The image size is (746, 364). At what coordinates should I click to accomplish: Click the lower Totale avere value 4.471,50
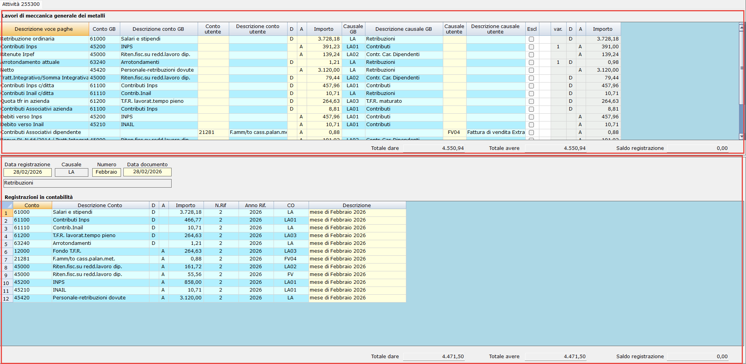(x=556, y=357)
